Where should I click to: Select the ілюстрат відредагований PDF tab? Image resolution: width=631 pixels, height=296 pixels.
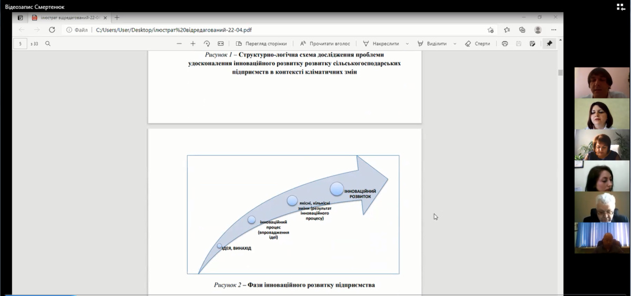[70, 17]
